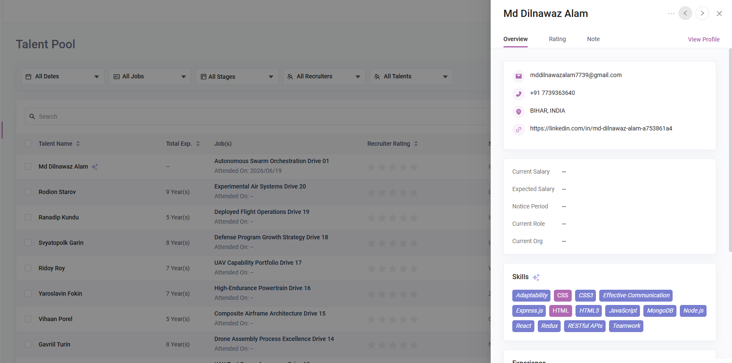Click the people icon in All Recruiters filter
The height and width of the screenshot is (363, 732).
coord(290,77)
